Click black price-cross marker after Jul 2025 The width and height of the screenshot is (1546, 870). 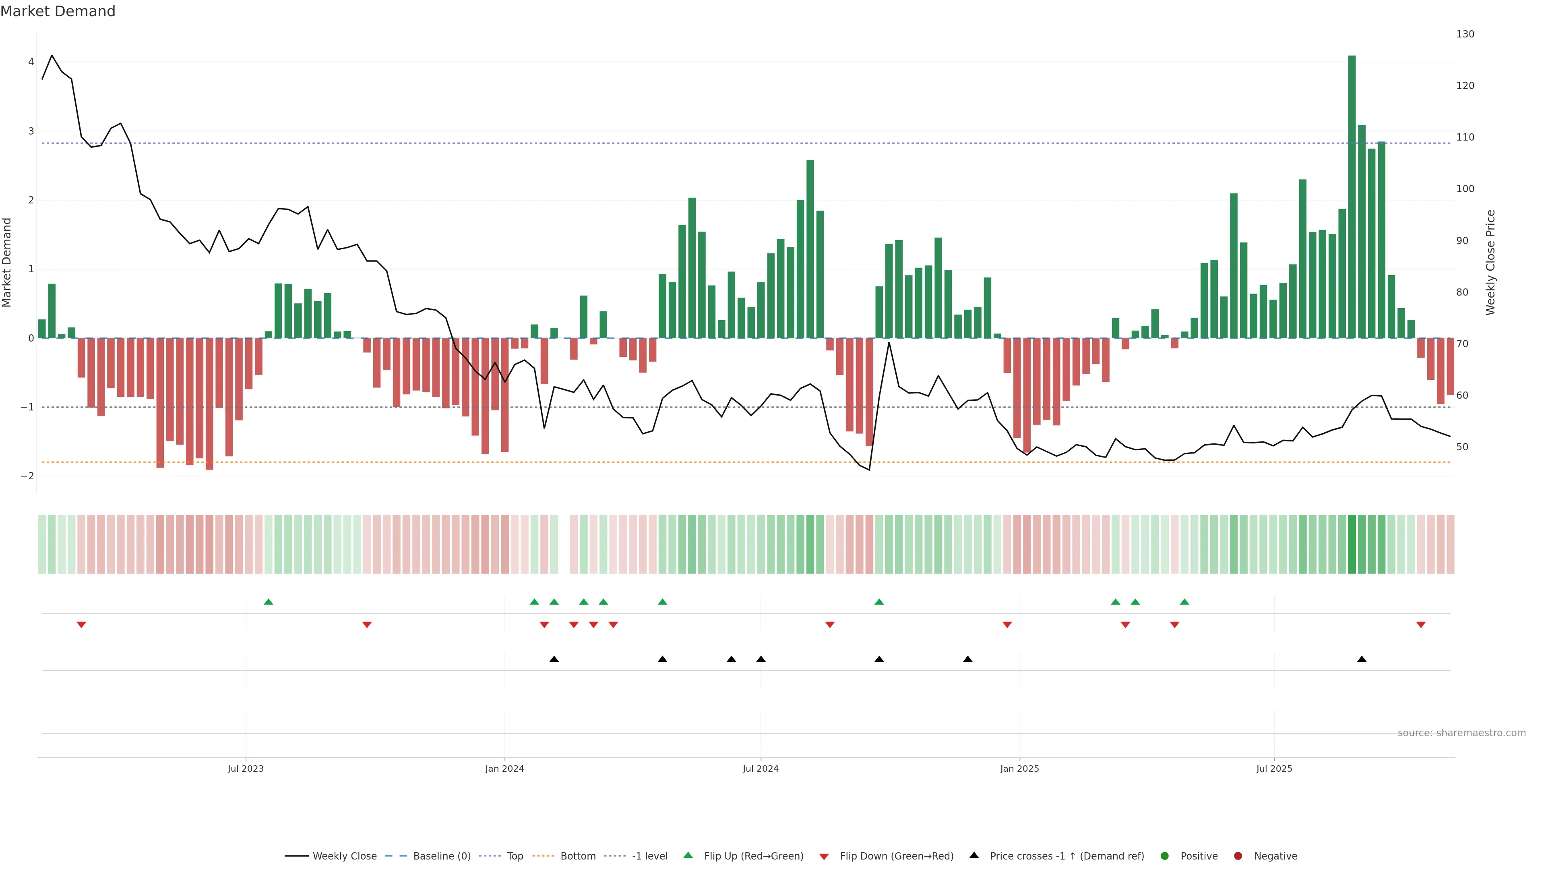tap(1362, 659)
